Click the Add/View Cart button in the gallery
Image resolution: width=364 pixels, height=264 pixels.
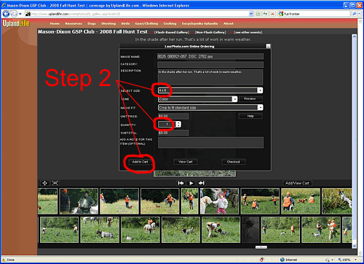click(297, 183)
